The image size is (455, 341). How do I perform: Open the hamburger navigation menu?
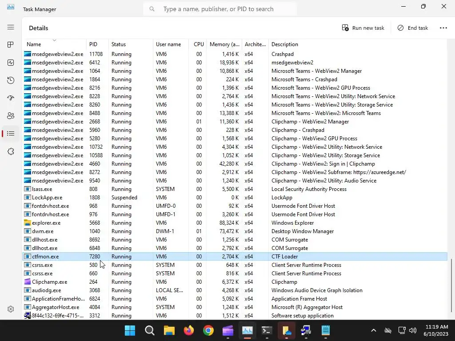pyautogui.click(x=11, y=27)
